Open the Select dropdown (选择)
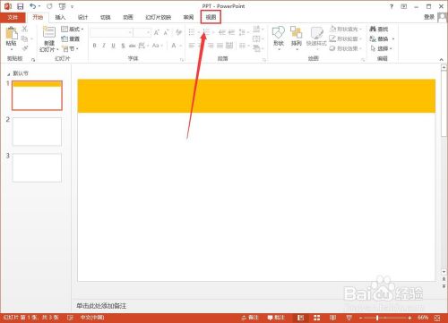This screenshot has width=448, height=323. pos(381,48)
